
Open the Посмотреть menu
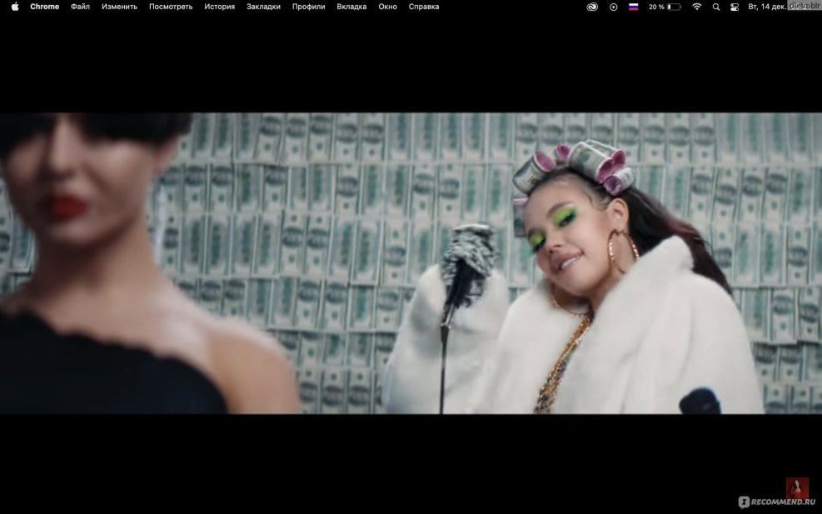pos(171,7)
